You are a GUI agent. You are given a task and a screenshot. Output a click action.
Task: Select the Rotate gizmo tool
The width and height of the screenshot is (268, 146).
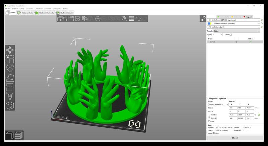(10, 68)
